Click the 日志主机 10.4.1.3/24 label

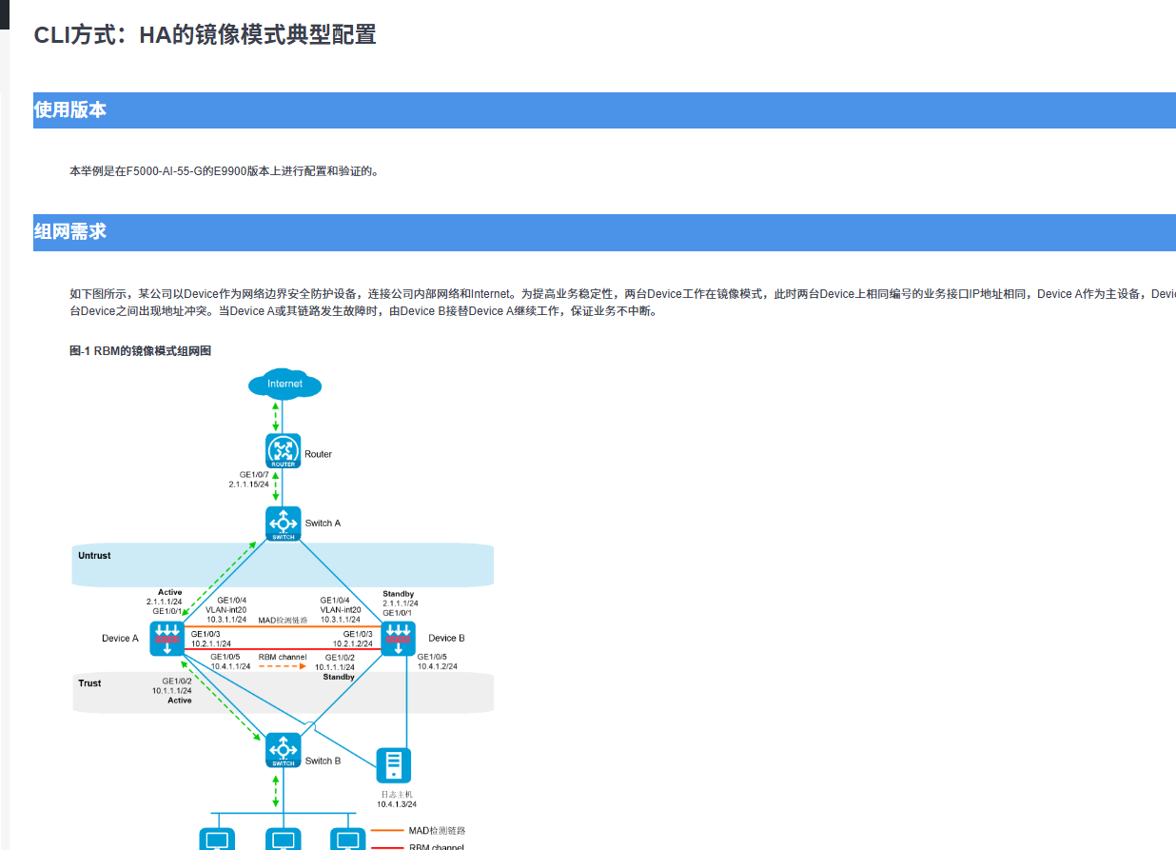click(396, 799)
